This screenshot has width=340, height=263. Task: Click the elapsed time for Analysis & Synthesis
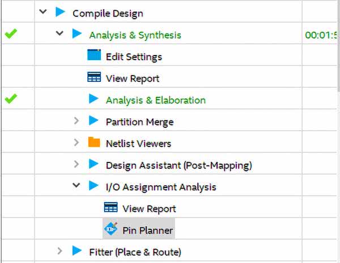[x=321, y=35]
